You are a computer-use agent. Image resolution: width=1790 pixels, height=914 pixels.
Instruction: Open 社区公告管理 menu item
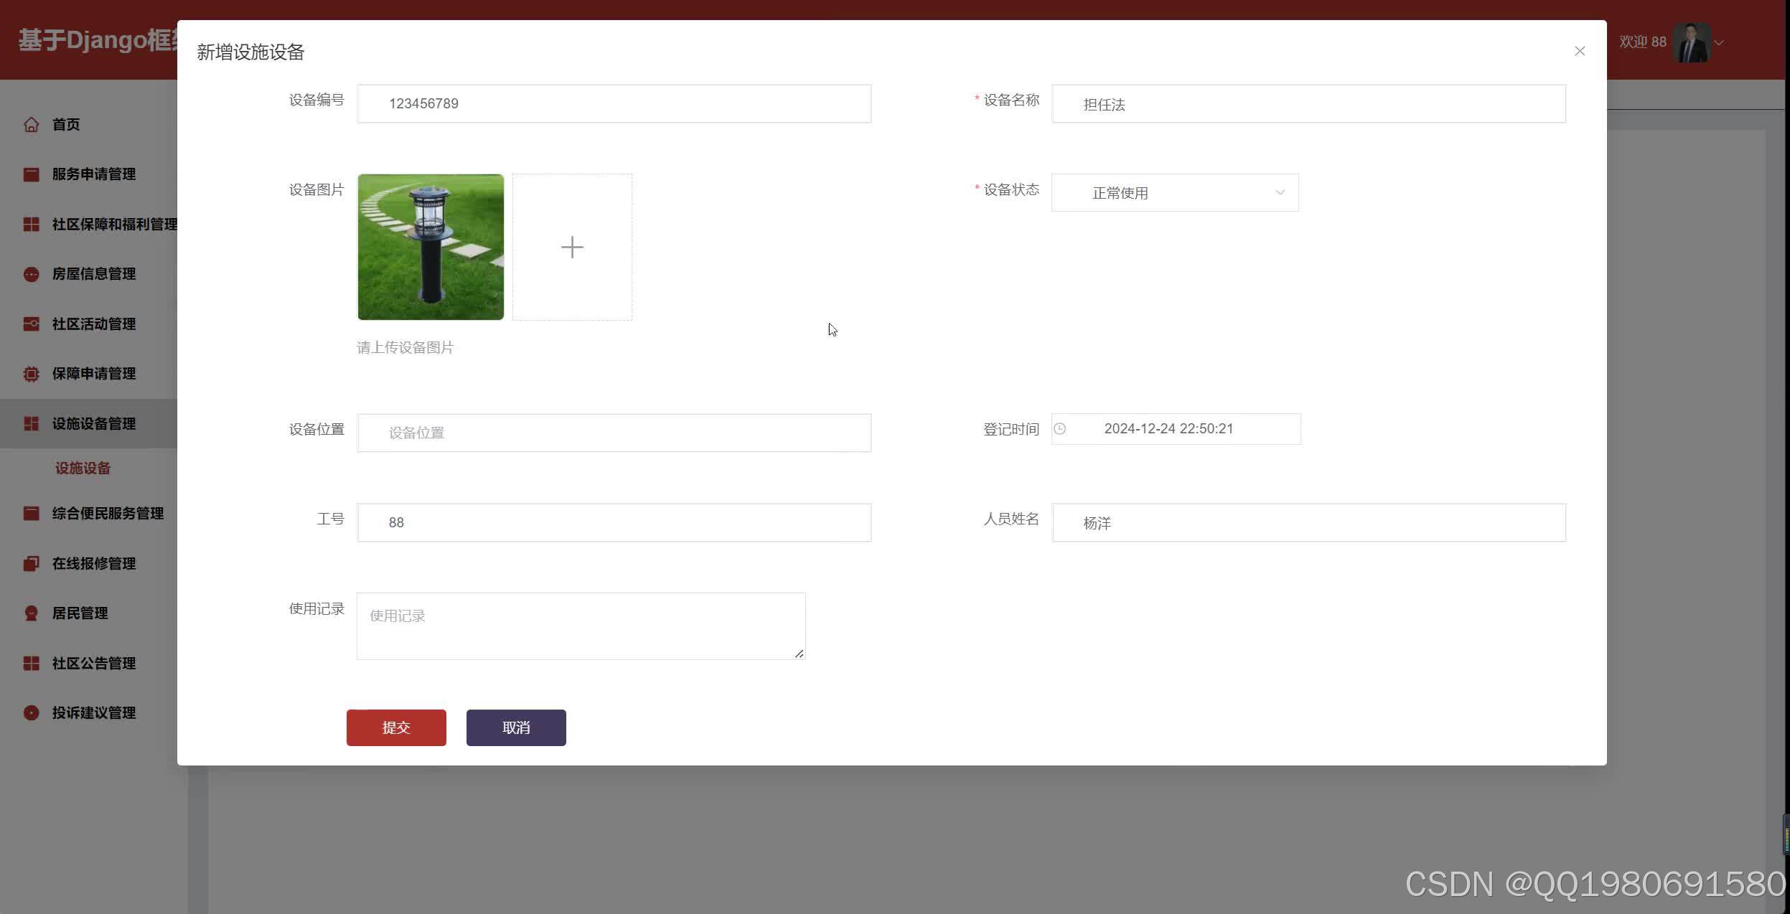point(93,664)
